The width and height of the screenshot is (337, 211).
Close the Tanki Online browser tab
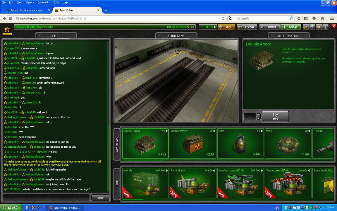[98, 10]
